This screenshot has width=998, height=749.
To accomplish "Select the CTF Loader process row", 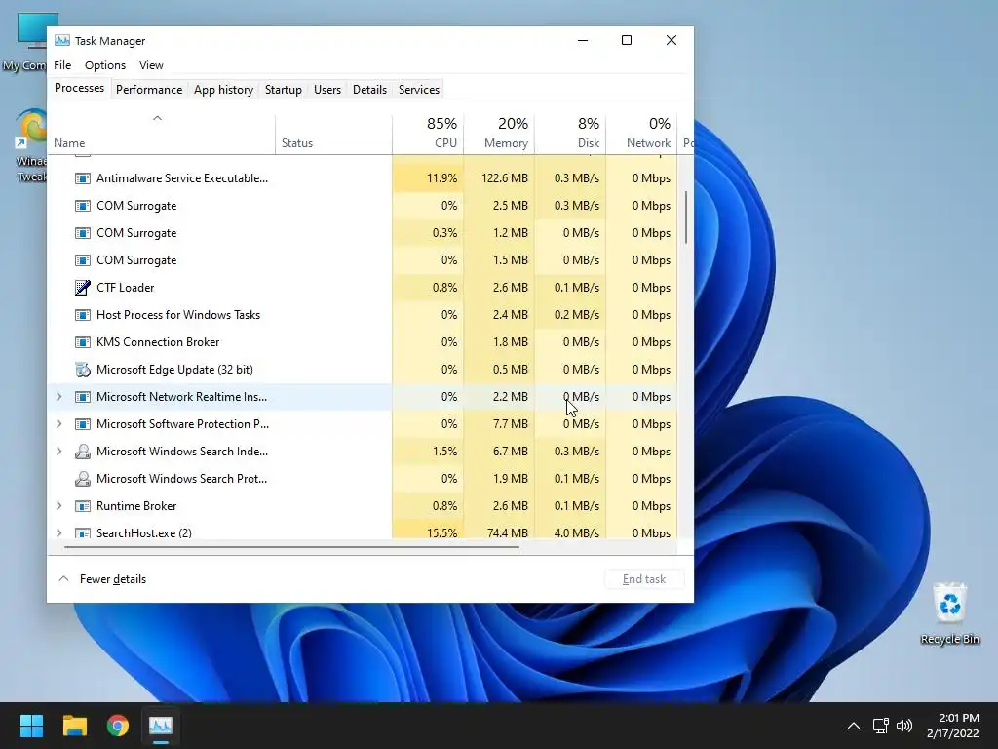I will 363,288.
